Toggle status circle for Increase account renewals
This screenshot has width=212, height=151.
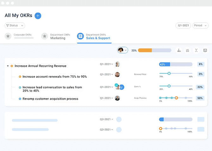point(20,77)
